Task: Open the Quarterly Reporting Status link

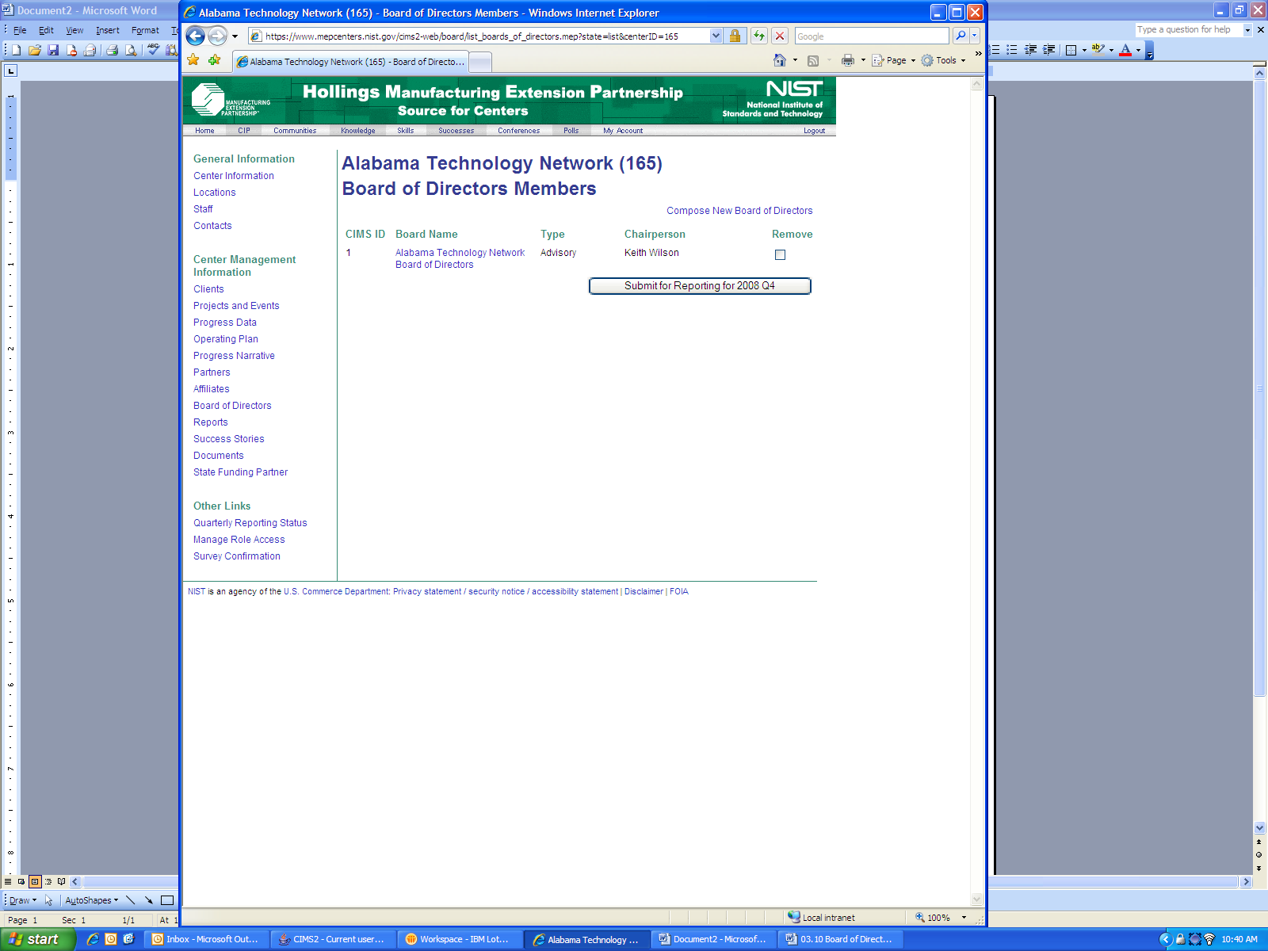Action: click(250, 523)
